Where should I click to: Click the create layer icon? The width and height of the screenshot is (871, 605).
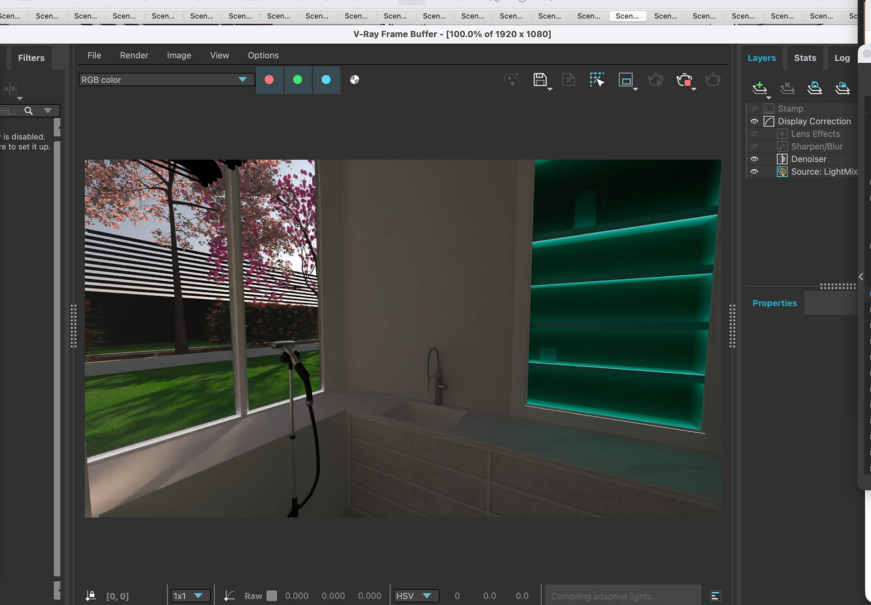tap(759, 87)
